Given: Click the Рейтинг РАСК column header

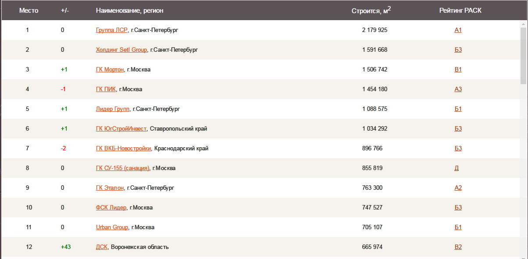Looking at the screenshot, I should pyautogui.click(x=460, y=11).
